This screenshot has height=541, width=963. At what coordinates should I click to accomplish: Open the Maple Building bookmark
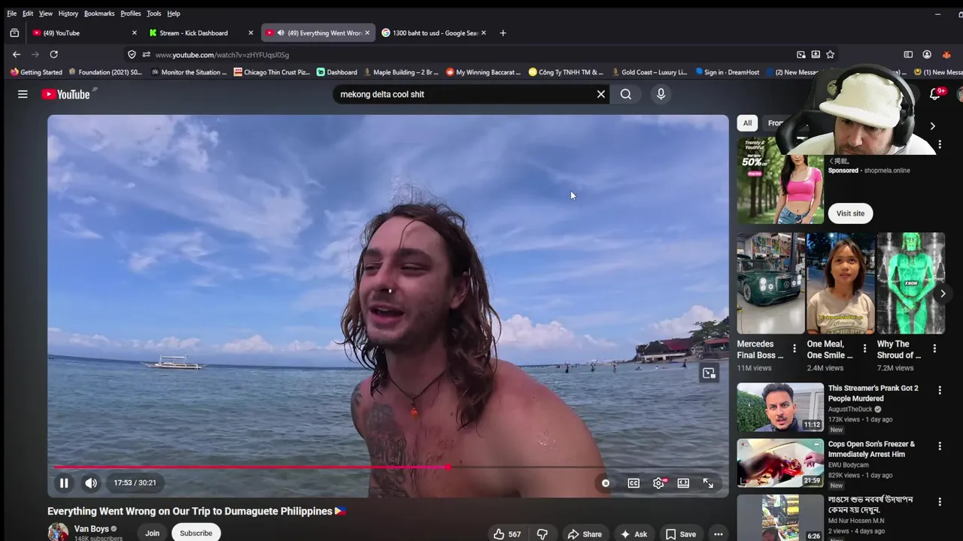click(x=400, y=72)
